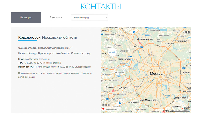Viewport: 203px width, 121px height.
Task: Click the airport icon near Московский
Action: [x=120, y=103]
